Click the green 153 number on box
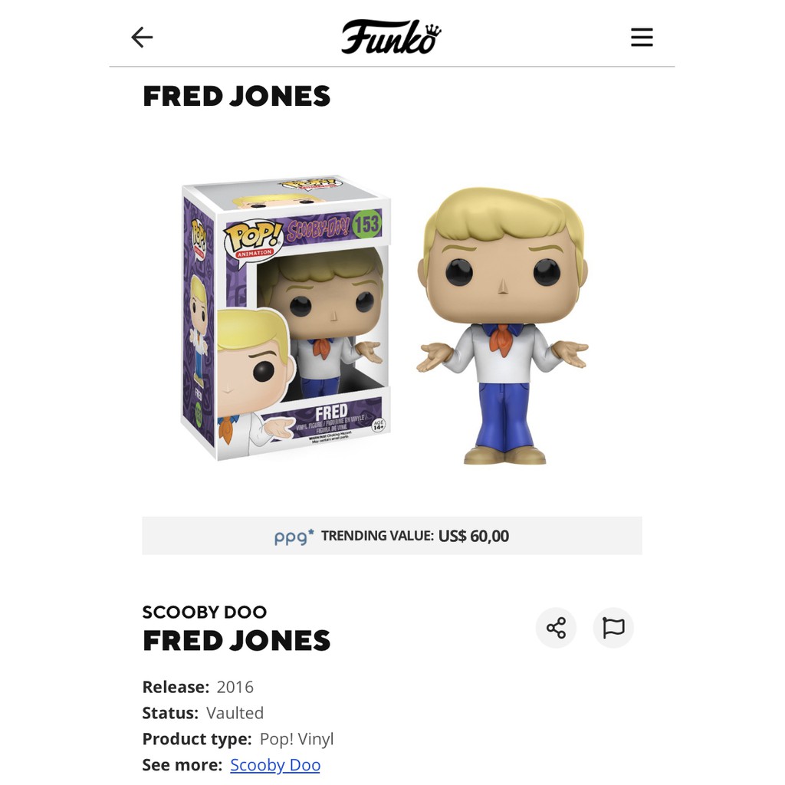This screenshot has width=785, height=785. (x=366, y=224)
